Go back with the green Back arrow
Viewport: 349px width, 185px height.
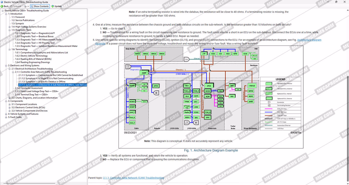pyautogui.click(x=5, y=6)
